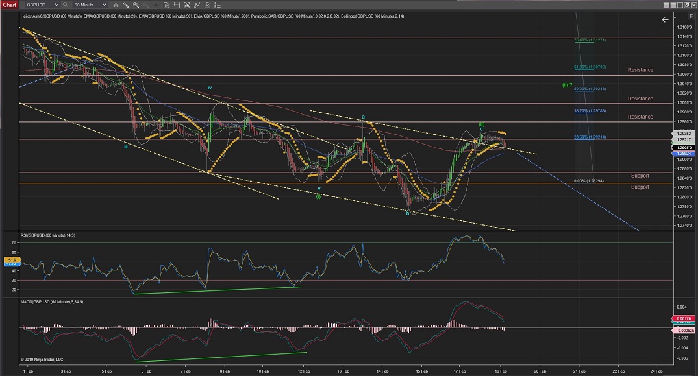Click the RSI 51.9 value marker
Image resolution: width=698 pixels, height=376 pixels.
(11, 259)
